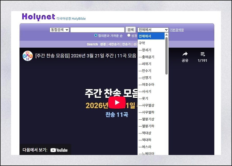Screen dimensions: 232x166
Task: Choose ---레위기 in the list
Action: 151,64
